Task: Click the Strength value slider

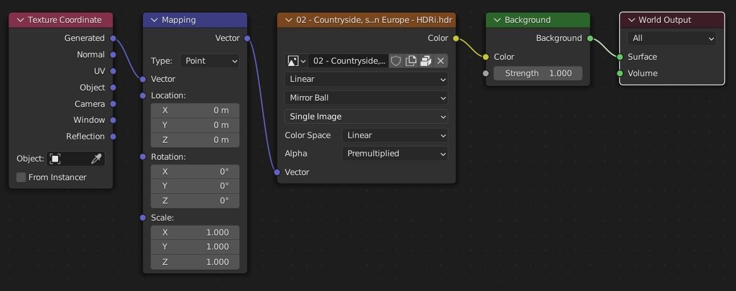Action: point(538,73)
